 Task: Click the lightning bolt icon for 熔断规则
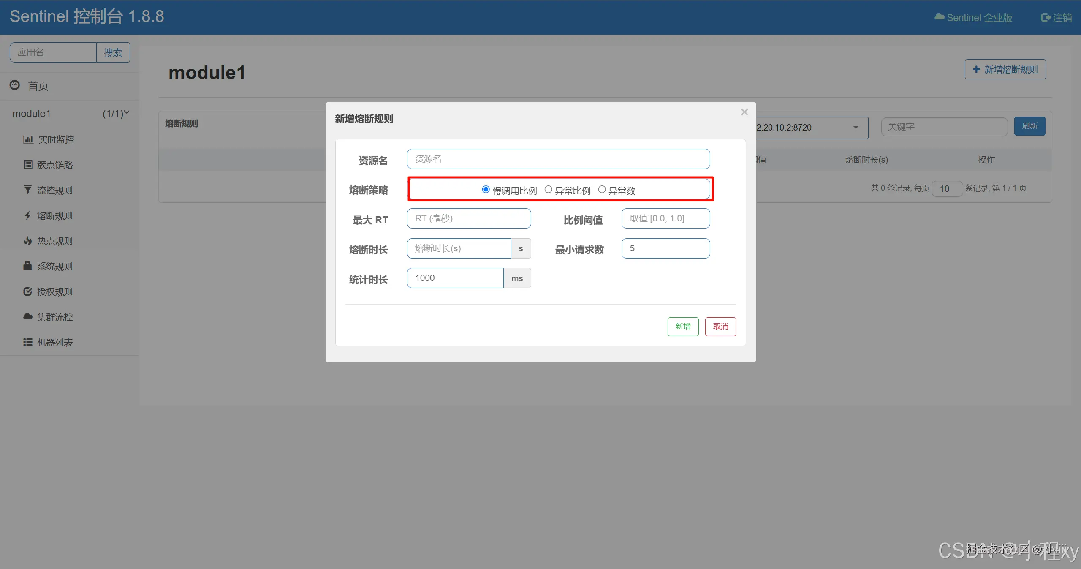28,215
